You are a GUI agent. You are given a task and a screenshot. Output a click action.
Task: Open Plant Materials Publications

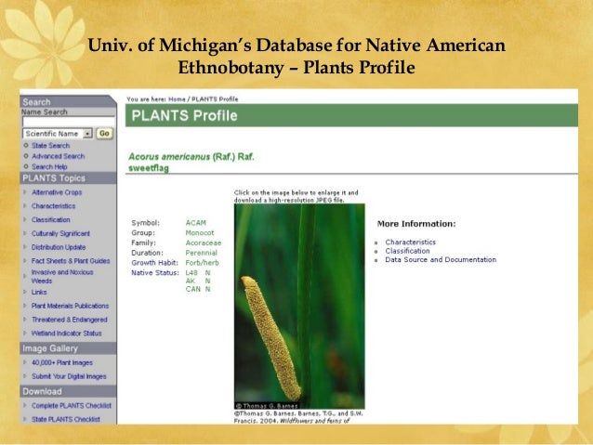(x=71, y=306)
